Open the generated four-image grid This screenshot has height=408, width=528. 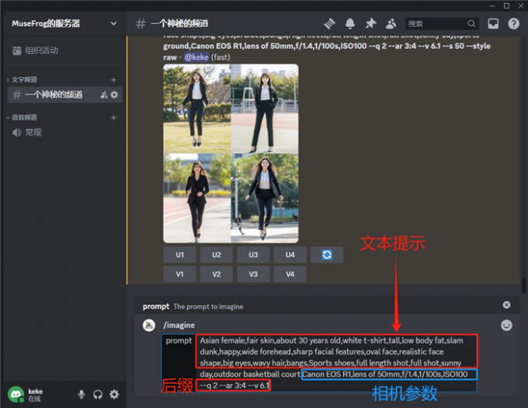coord(231,153)
